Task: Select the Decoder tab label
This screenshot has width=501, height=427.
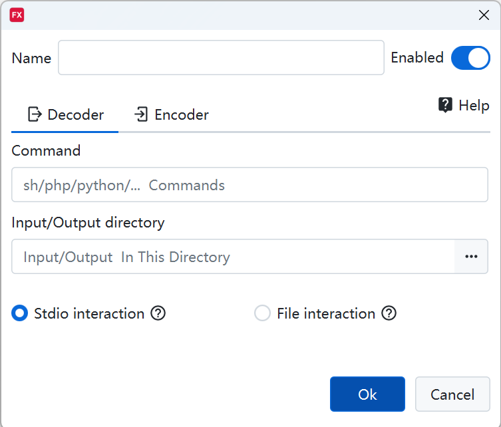Action: click(x=75, y=115)
